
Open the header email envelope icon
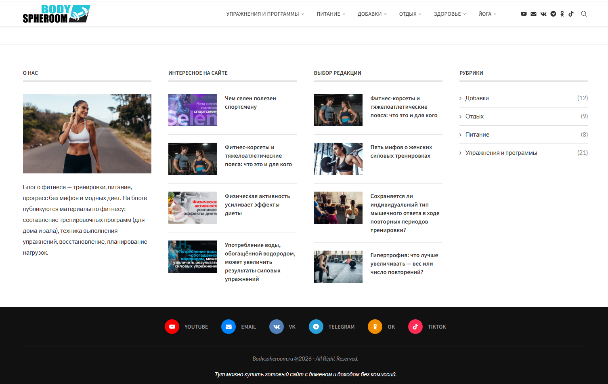pos(533,14)
